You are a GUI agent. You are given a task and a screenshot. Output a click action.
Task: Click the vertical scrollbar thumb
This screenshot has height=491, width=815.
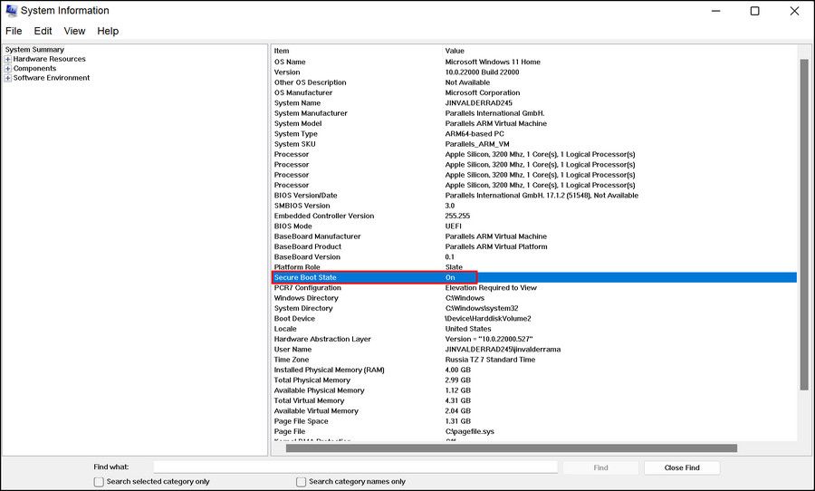(x=804, y=225)
